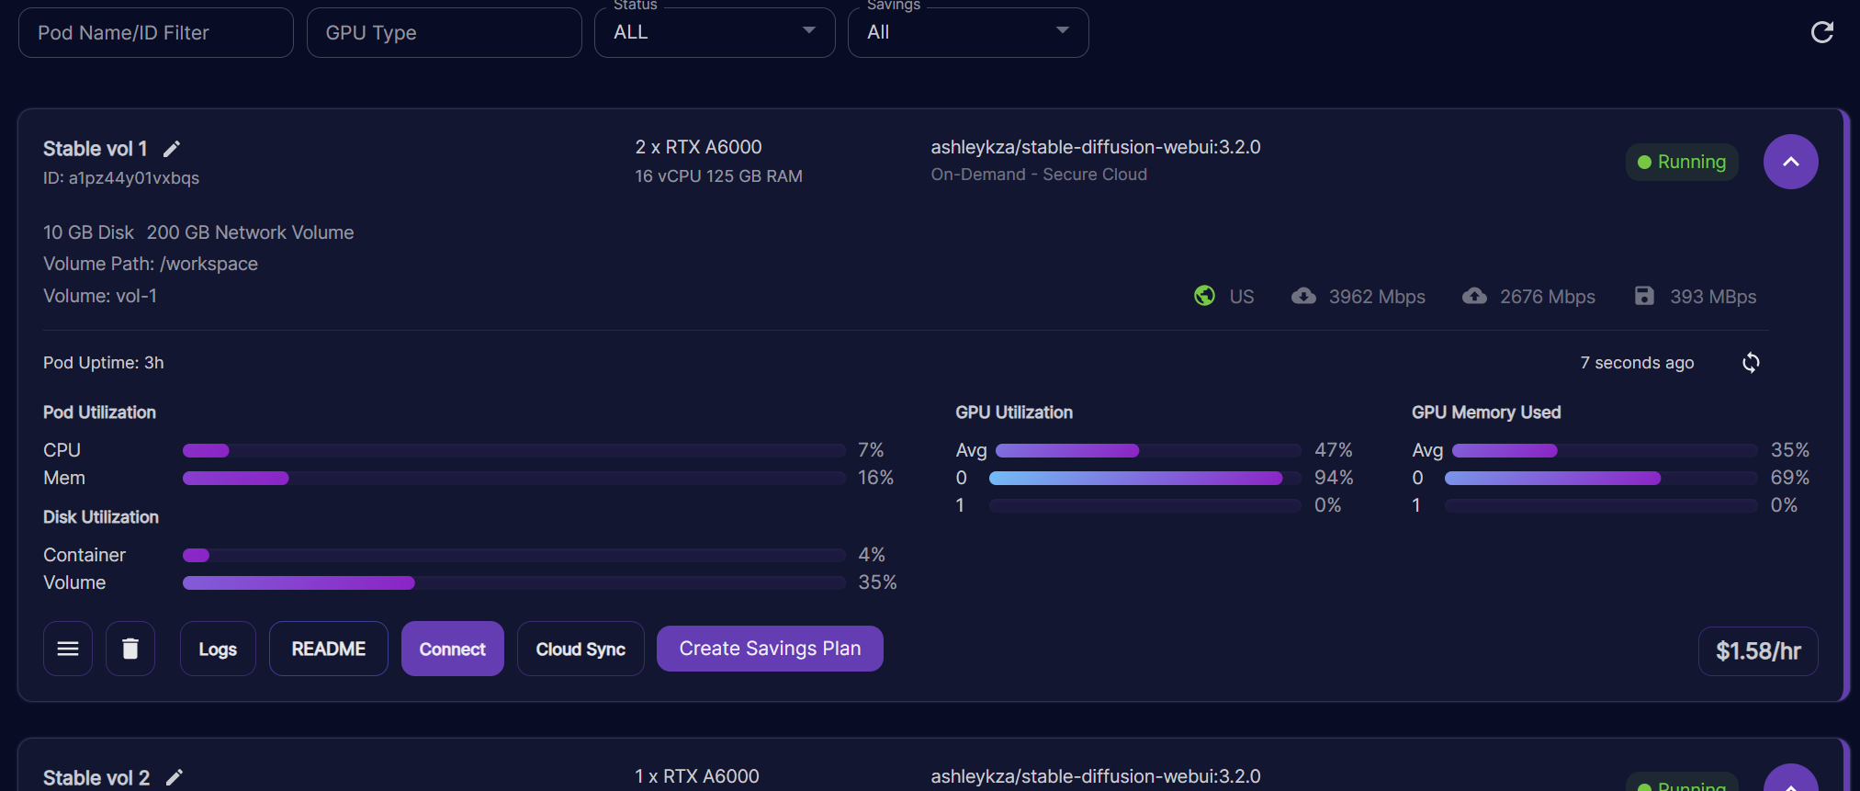1860x791 pixels.
Task: Click the download speed cloud icon
Action: click(x=1303, y=296)
